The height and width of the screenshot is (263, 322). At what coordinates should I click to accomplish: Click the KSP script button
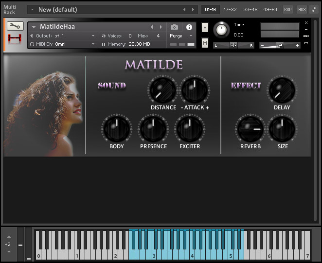[x=288, y=9]
